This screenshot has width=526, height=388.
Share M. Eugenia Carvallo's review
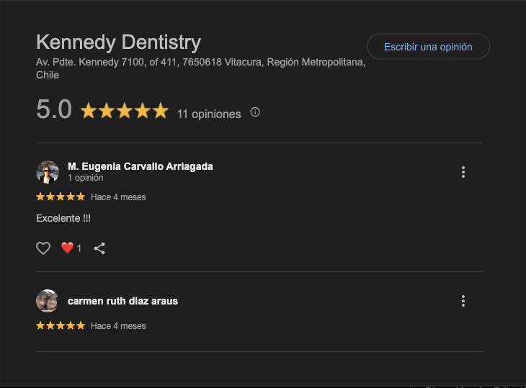(99, 248)
